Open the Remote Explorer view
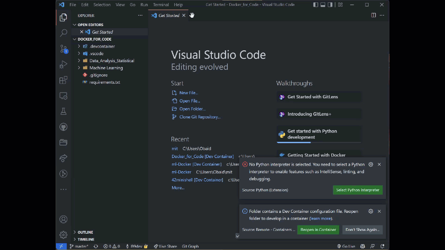The height and width of the screenshot is (250, 445). [x=63, y=96]
